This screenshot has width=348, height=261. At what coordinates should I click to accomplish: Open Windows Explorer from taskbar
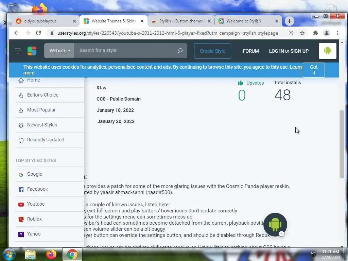[x=30, y=254]
